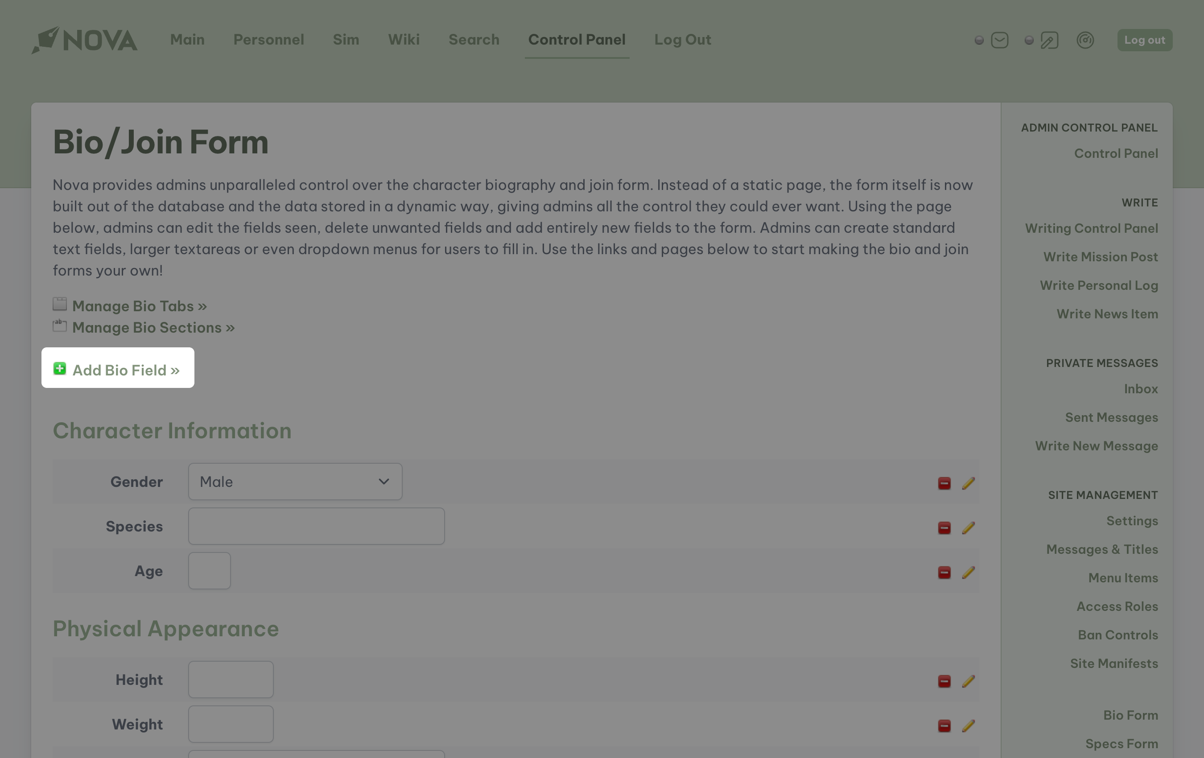Screen dimensions: 1204x758
Task: Open Access Roles in Site Management
Action: 1117,606
